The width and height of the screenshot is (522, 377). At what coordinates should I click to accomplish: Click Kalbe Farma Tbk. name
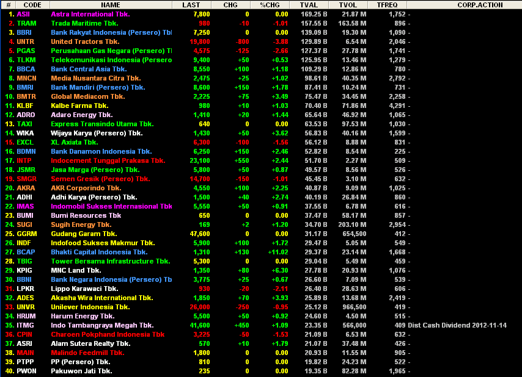tap(79, 106)
